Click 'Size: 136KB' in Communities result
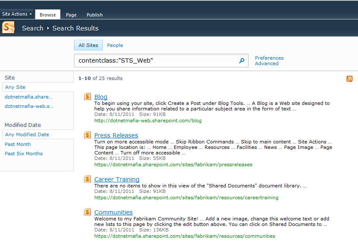The width and height of the screenshot is (358, 242). pos(154,230)
